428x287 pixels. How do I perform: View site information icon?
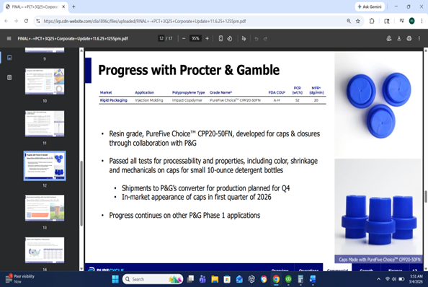38,21
